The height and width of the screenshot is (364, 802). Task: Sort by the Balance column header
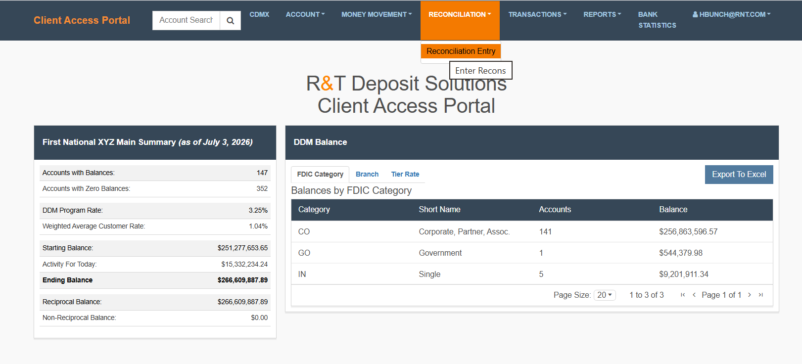(x=673, y=210)
